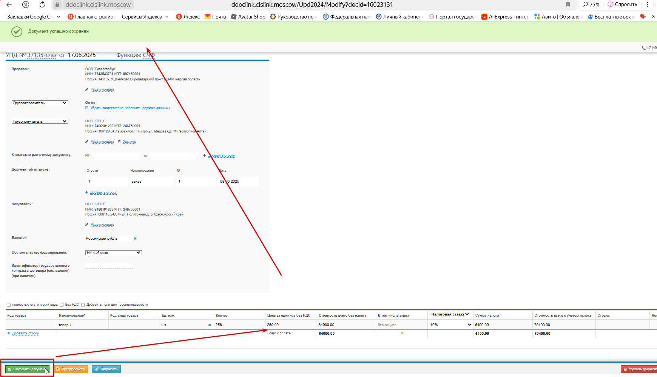657x377 pixels.
Task: Open Грузополучатель dropdown
Action: coord(40,122)
